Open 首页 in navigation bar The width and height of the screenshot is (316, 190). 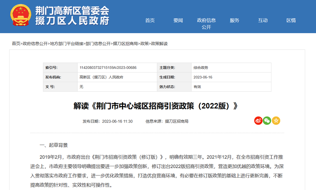tap(150, 20)
